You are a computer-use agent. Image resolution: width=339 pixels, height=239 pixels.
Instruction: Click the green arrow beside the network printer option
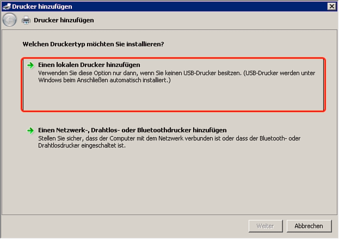(32, 131)
